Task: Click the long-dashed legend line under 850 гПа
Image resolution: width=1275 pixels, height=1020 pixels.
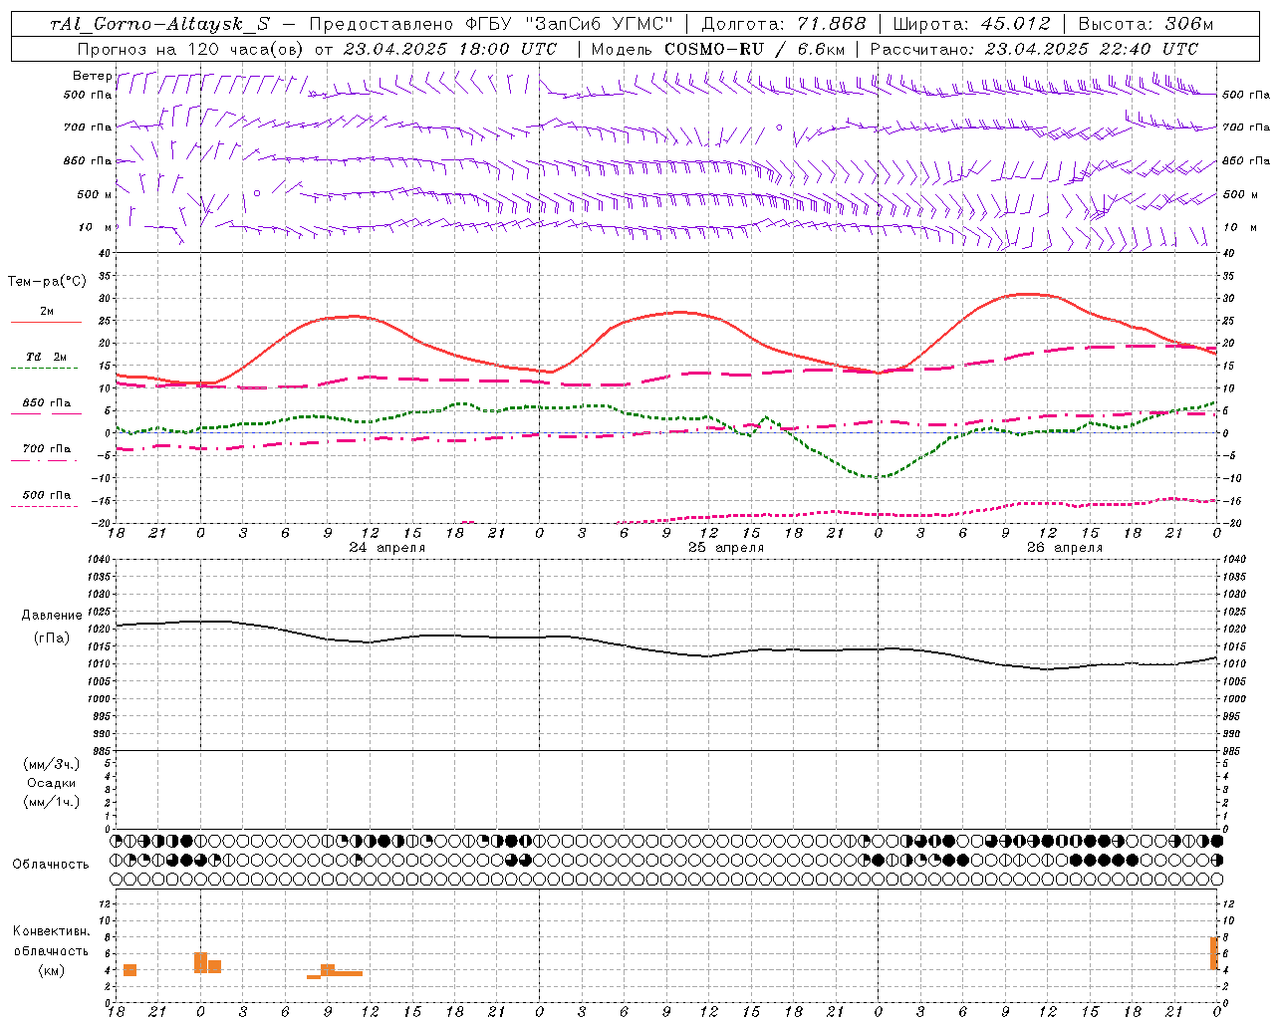Action: coord(46,413)
